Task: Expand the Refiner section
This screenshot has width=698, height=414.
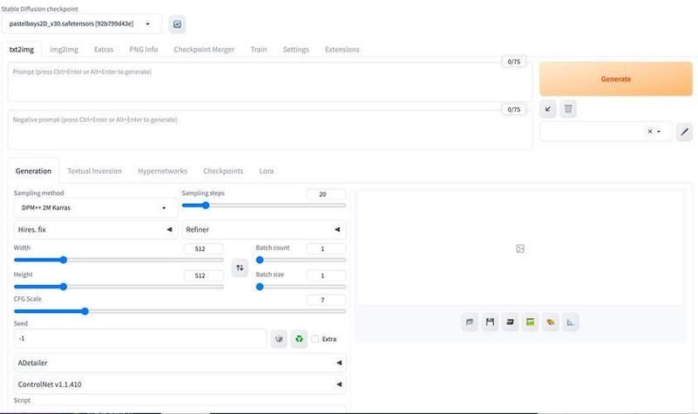Action: [x=262, y=230]
